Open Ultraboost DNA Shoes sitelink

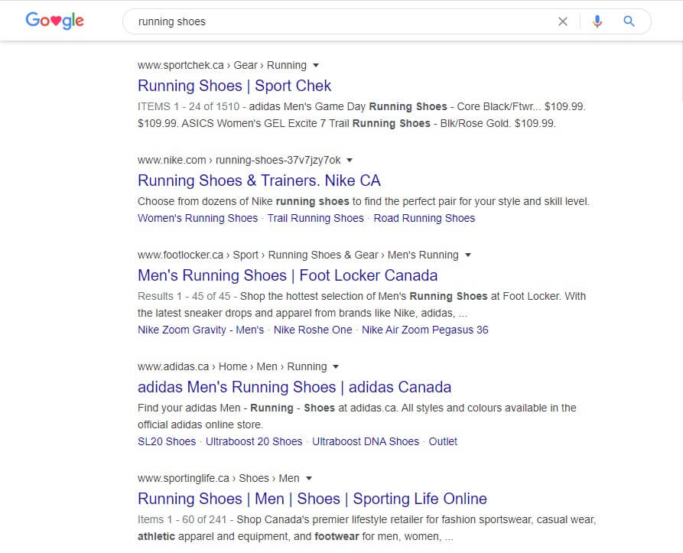(x=366, y=441)
